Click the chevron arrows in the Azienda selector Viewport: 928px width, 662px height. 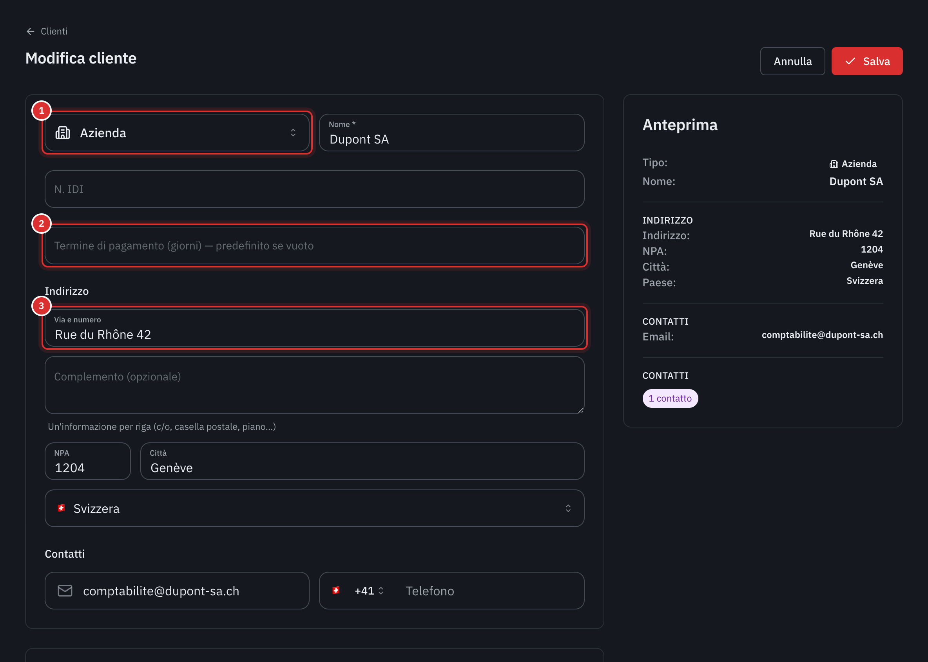coord(293,133)
